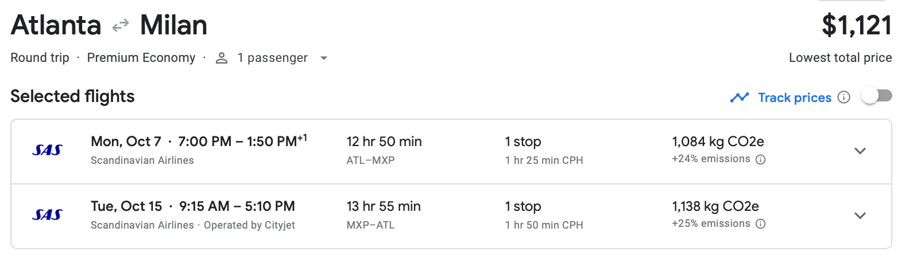Image resolution: width=913 pixels, height=267 pixels.
Task: Expand the Tue, Oct 15 flight details
Action: [860, 216]
